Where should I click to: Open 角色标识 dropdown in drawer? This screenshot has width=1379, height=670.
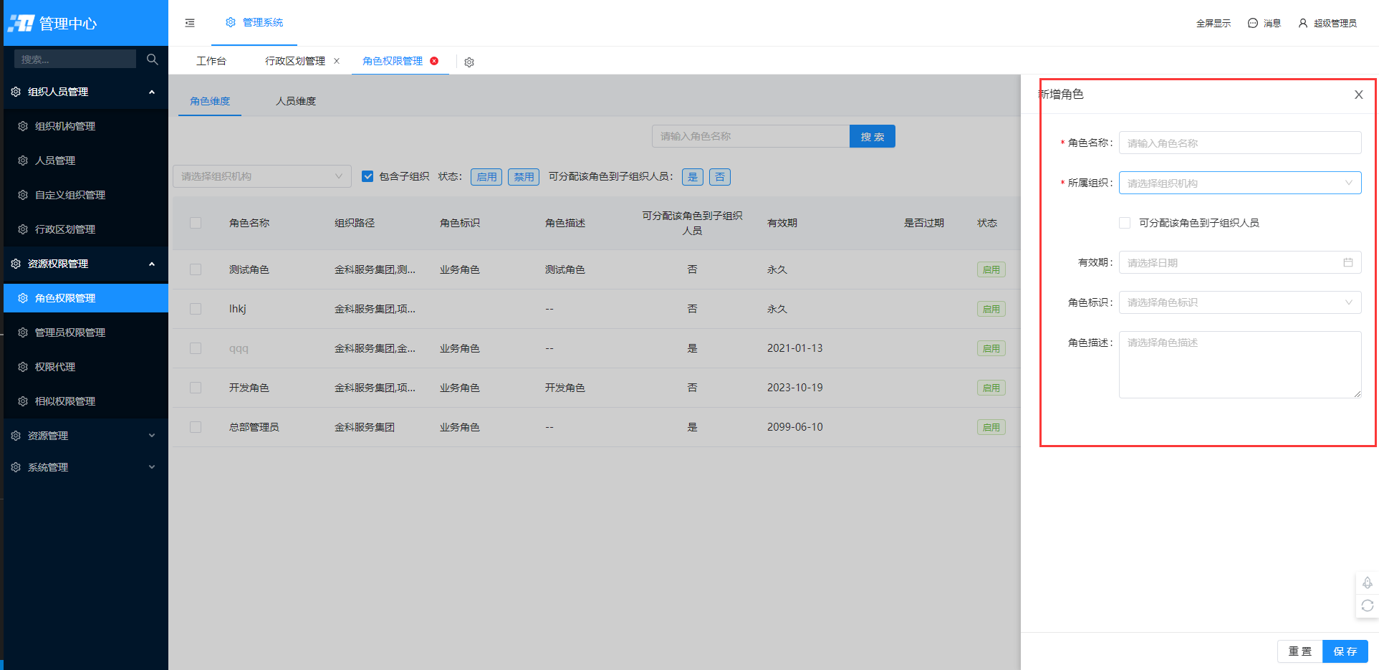coord(1240,302)
